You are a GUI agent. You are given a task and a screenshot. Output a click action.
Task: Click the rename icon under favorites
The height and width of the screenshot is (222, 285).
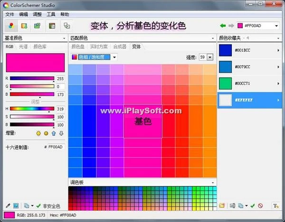click(x=232, y=206)
